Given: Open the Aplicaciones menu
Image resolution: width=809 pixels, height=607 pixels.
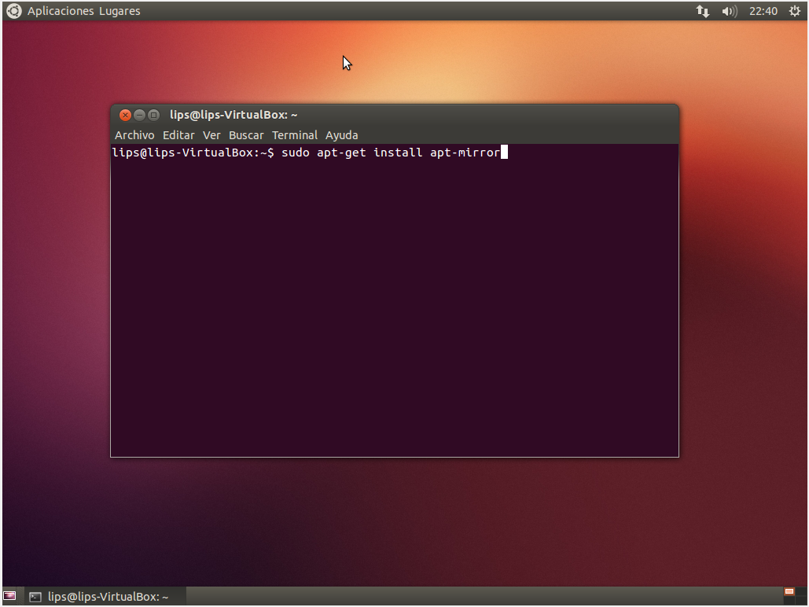Looking at the screenshot, I should (x=61, y=11).
